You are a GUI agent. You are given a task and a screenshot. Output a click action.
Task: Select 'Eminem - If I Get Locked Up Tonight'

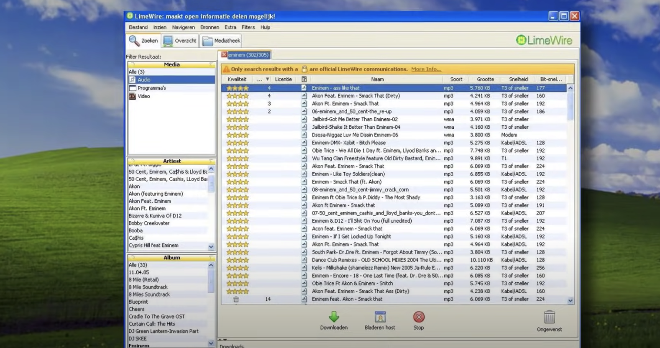click(394, 236)
